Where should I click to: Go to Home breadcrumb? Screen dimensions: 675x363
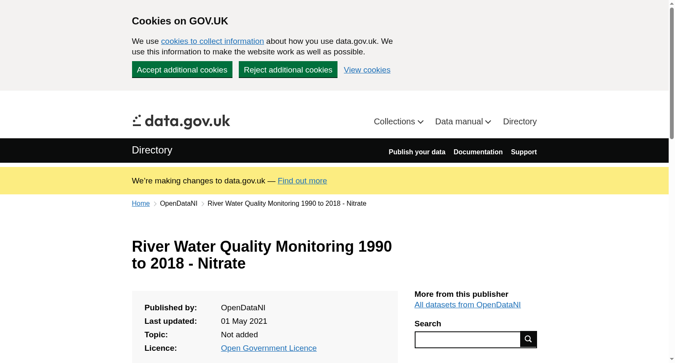point(141,204)
